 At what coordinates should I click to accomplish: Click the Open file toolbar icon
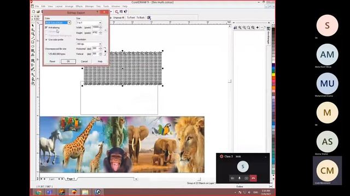coord(38,11)
